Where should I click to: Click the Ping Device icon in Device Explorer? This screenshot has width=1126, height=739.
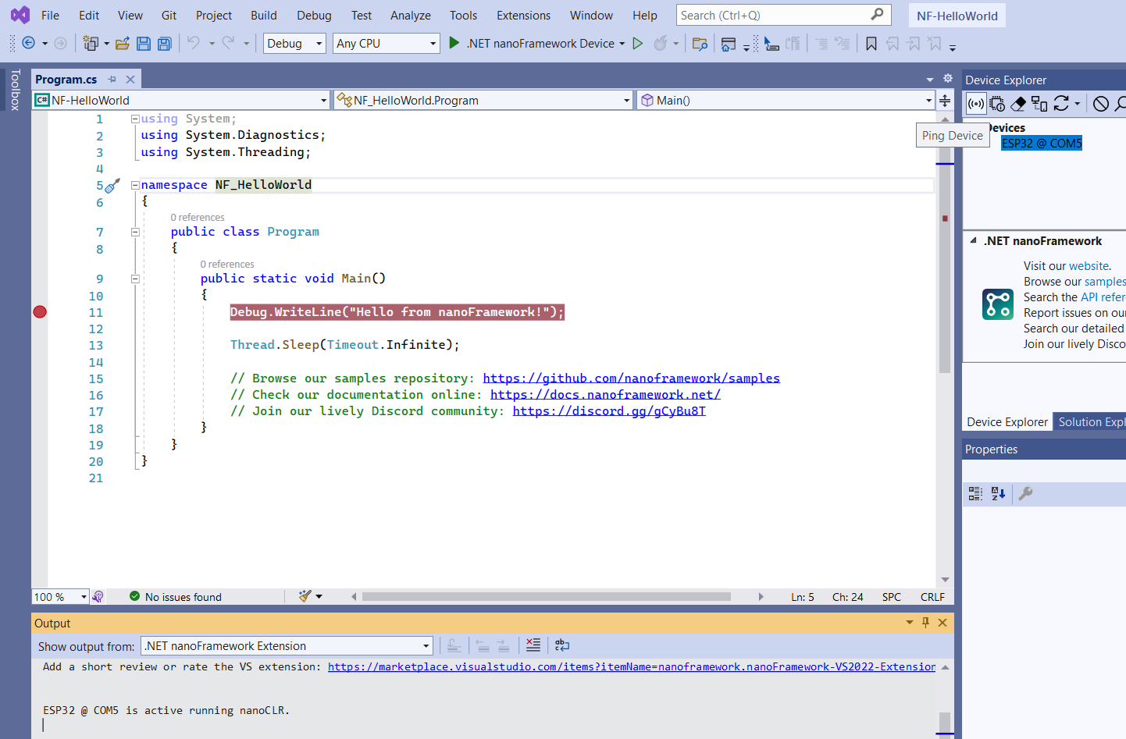coord(976,104)
